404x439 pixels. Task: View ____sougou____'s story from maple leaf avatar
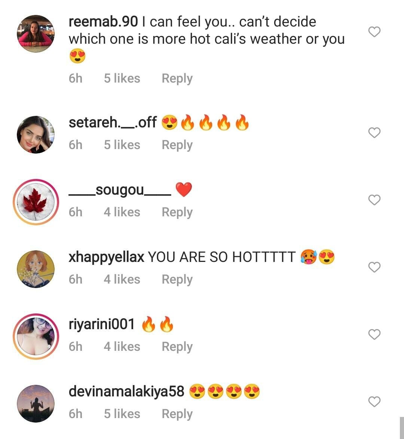[x=36, y=202]
